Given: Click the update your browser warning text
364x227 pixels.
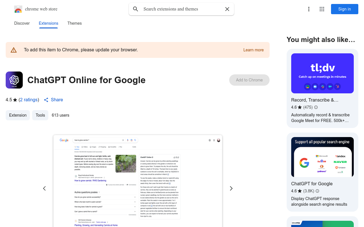Looking at the screenshot, I should pos(81,50).
